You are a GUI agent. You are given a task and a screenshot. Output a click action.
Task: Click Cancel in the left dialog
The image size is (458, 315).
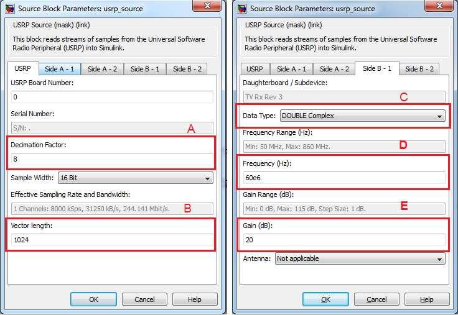pyautogui.click(x=144, y=299)
